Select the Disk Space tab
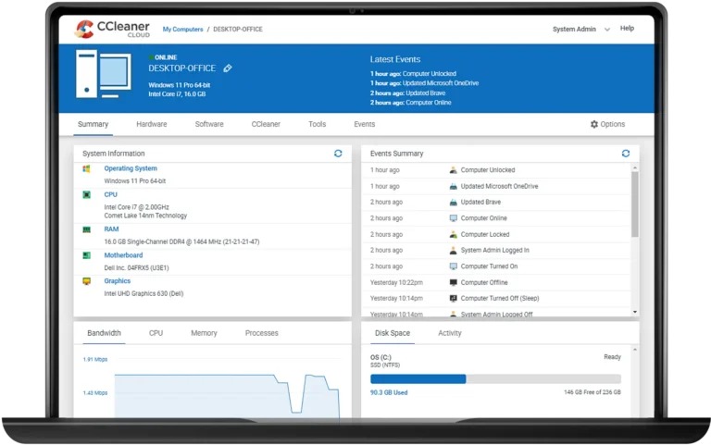The height and width of the screenshot is (445, 711). pos(393,333)
